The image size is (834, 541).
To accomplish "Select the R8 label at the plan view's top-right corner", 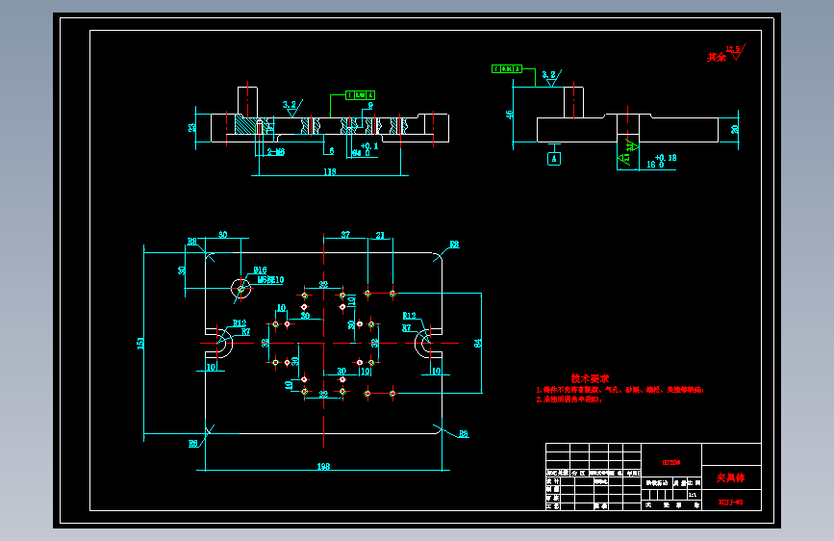I will click(454, 245).
